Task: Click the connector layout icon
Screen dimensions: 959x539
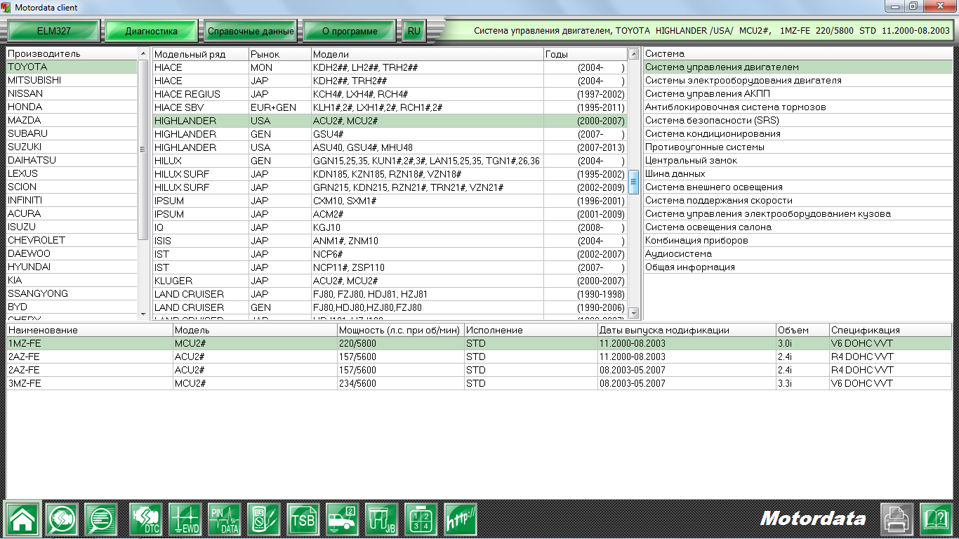Action: [x=419, y=519]
